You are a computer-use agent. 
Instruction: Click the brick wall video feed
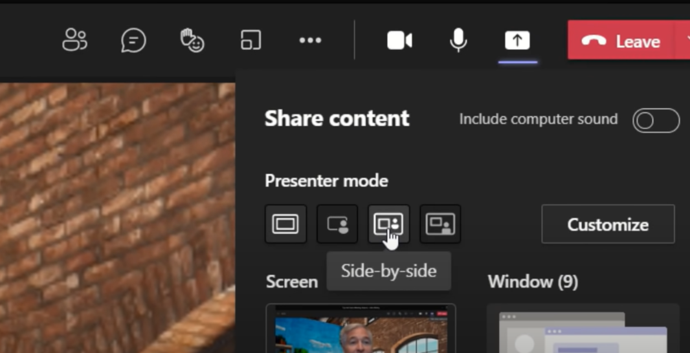[x=117, y=213]
